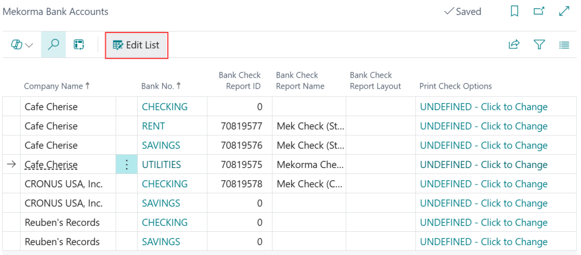581x255 pixels.
Task: Click Mekorma Bank Accounts page title
Action: point(56,12)
